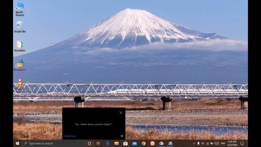Click the Cortana circle icon on taskbar
The height and width of the screenshot is (147, 261).
coord(89,143)
